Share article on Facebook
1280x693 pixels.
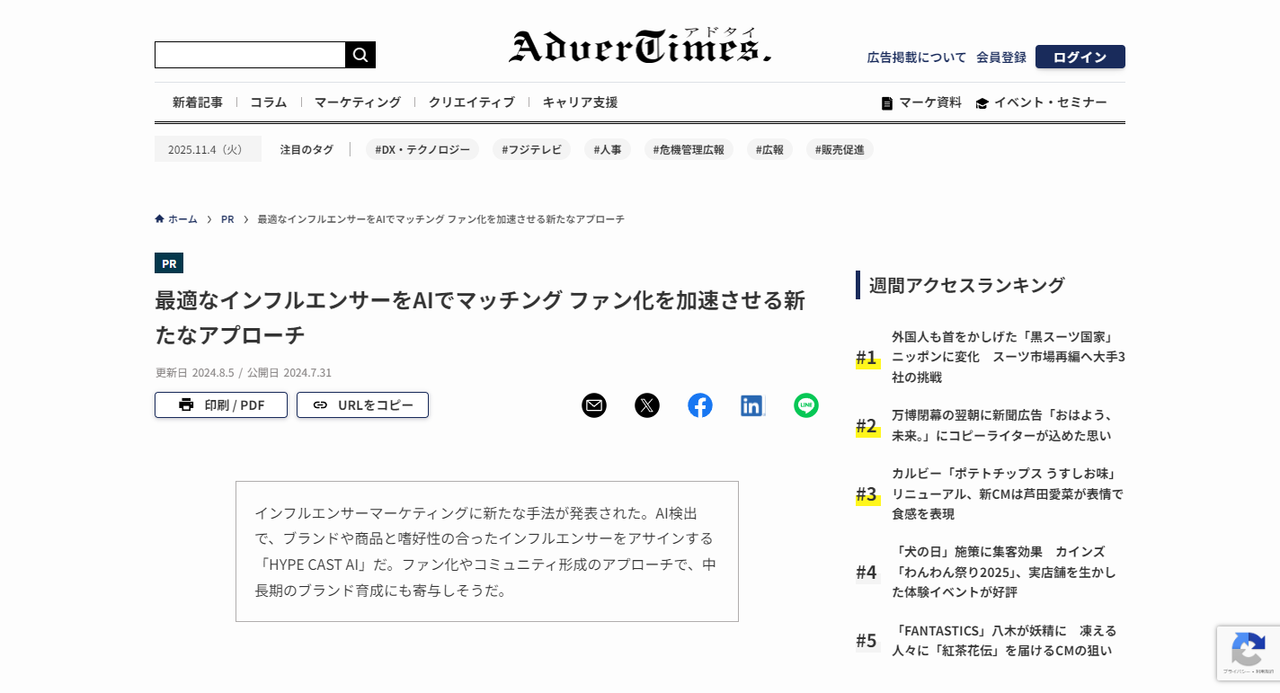coord(700,405)
